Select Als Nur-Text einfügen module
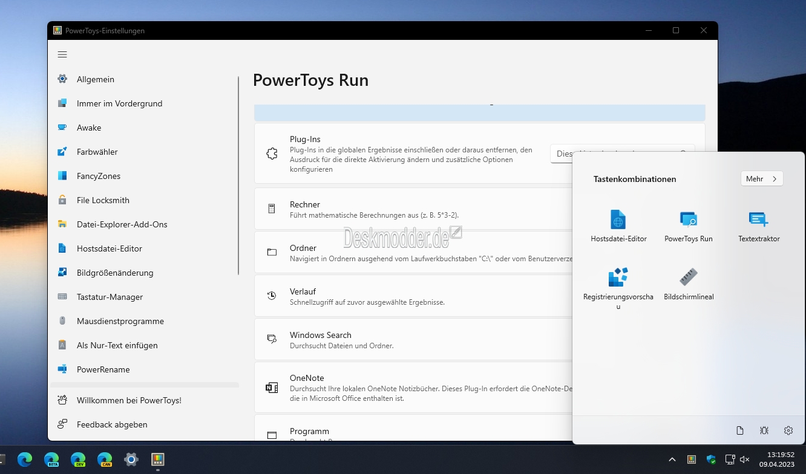Image resolution: width=806 pixels, height=474 pixels. 145,345
